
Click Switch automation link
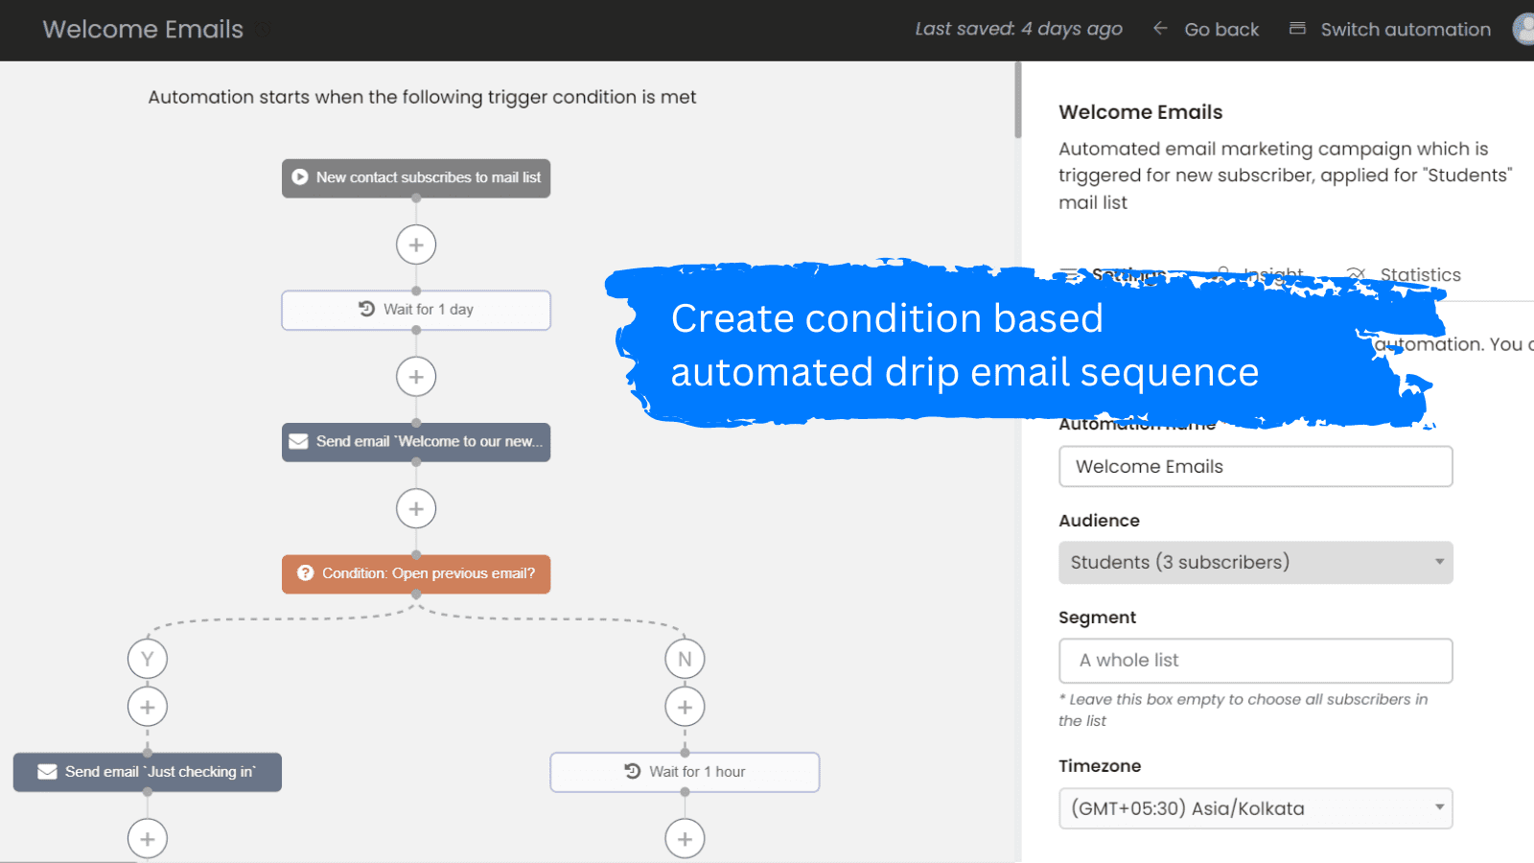[x=1391, y=30]
